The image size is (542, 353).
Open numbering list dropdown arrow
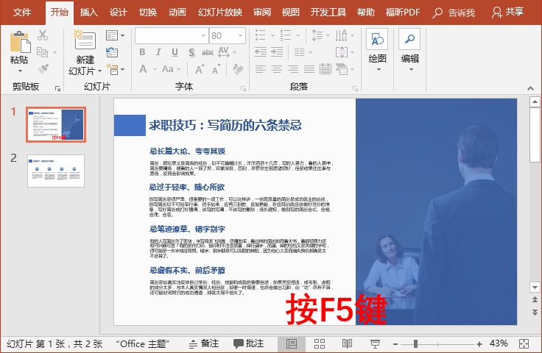coord(298,35)
